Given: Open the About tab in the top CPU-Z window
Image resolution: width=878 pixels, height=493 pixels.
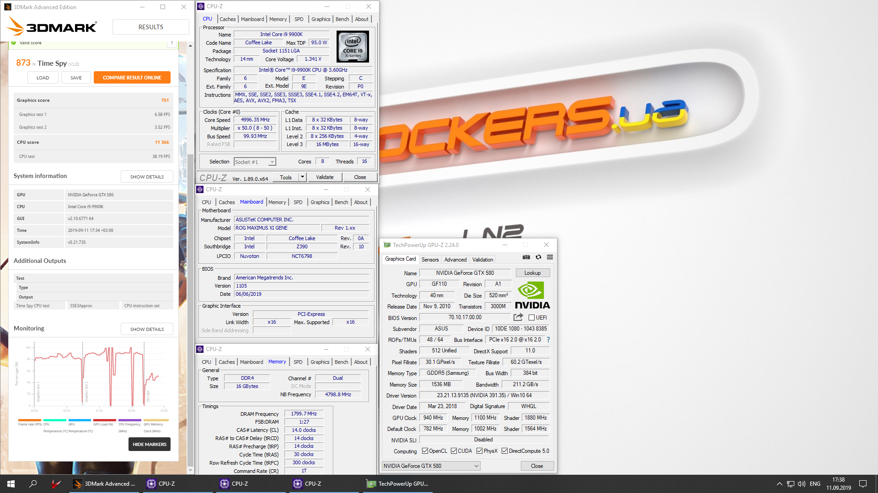Looking at the screenshot, I should pos(362,19).
